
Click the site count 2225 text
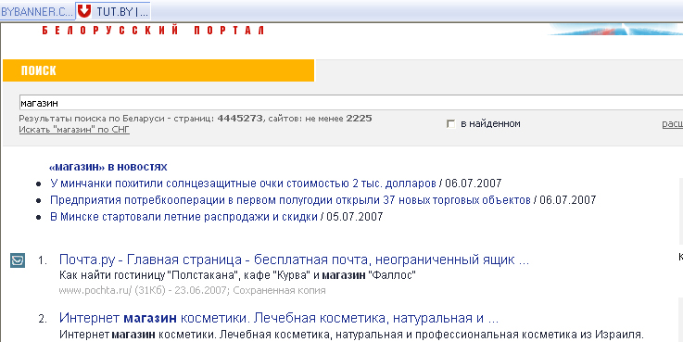pos(359,119)
